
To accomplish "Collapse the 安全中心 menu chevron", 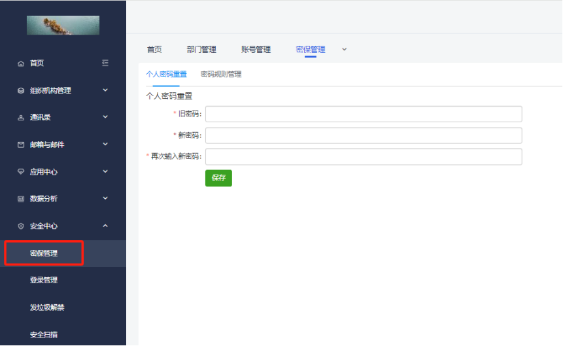I will [105, 226].
